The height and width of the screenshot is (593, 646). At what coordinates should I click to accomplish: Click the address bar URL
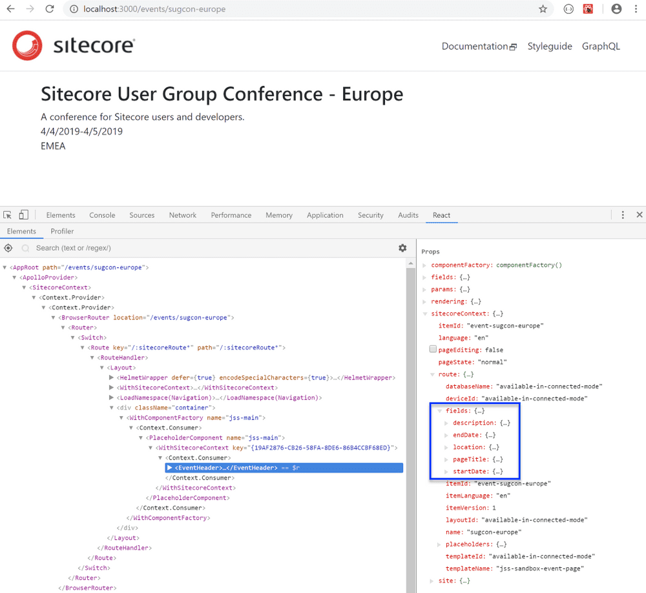point(154,9)
